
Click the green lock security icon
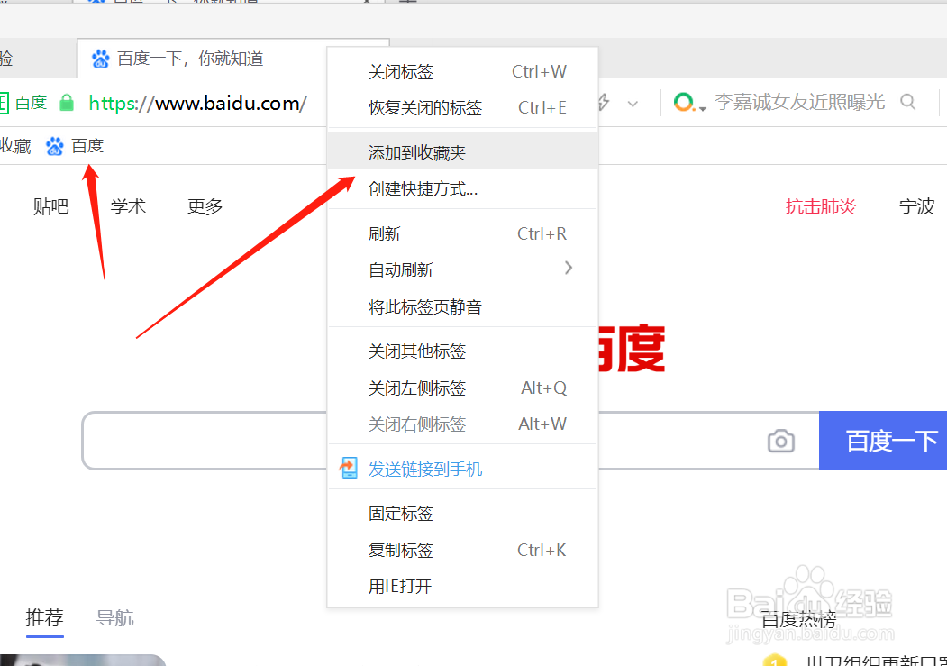pyautogui.click(x=67, y=103)
